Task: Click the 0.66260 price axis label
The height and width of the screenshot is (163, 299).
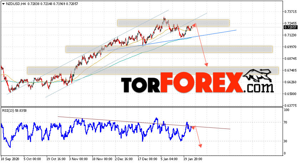Action: 290,82
